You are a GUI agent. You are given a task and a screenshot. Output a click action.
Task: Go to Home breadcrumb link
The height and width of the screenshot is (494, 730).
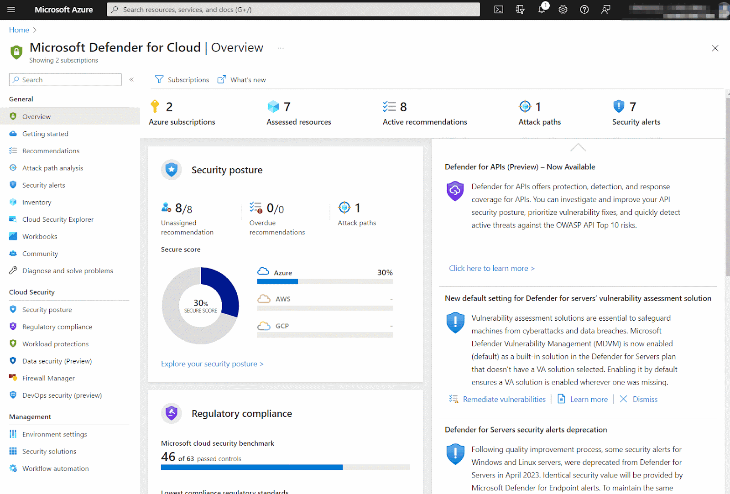pos(19,30)
